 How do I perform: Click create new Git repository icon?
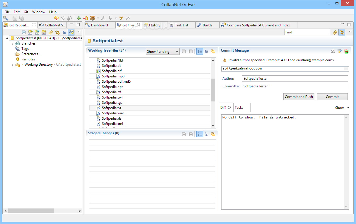tap(44, 32)
